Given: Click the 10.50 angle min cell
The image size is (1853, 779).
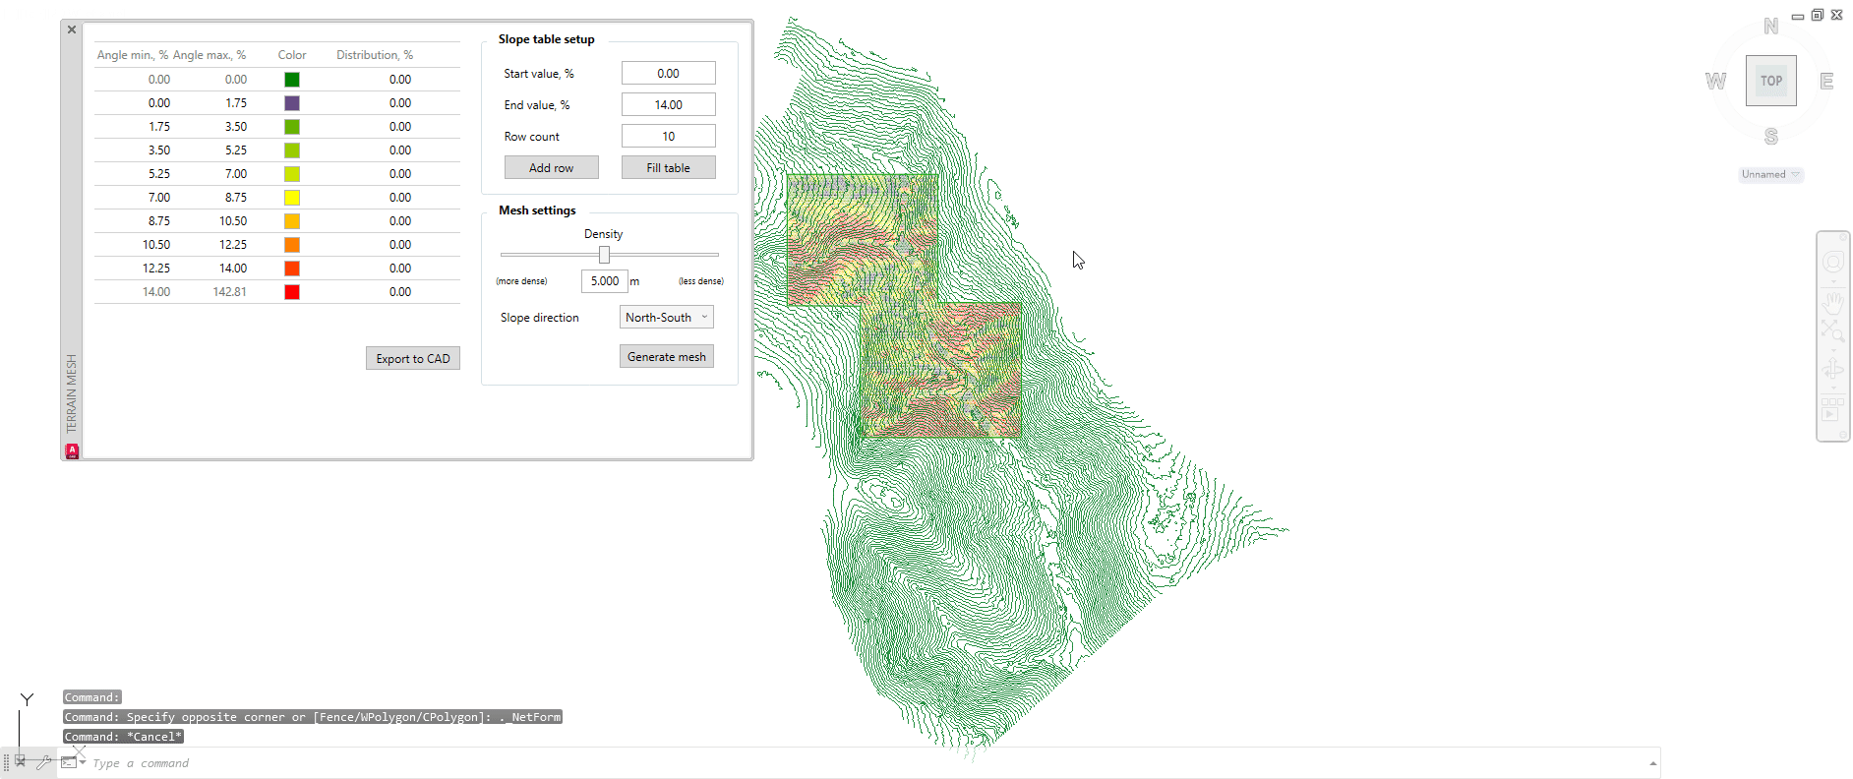Looking at the screenshot, I should point(156,245).
